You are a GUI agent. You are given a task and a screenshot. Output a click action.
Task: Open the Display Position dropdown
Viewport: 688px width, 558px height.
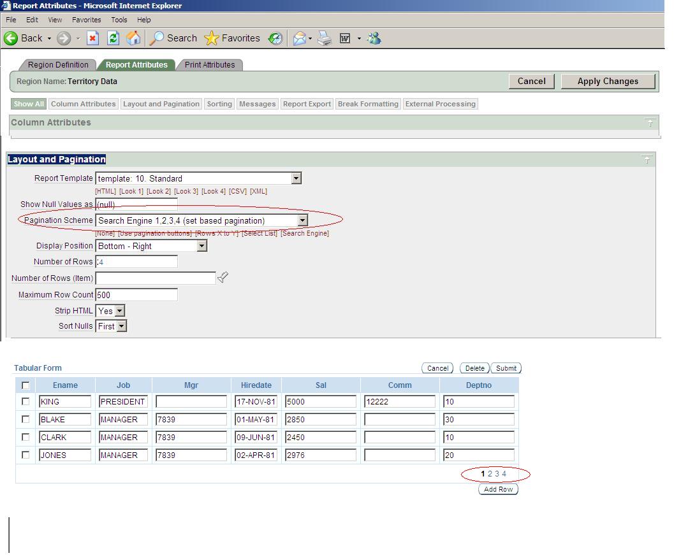[x=201, y=247]
